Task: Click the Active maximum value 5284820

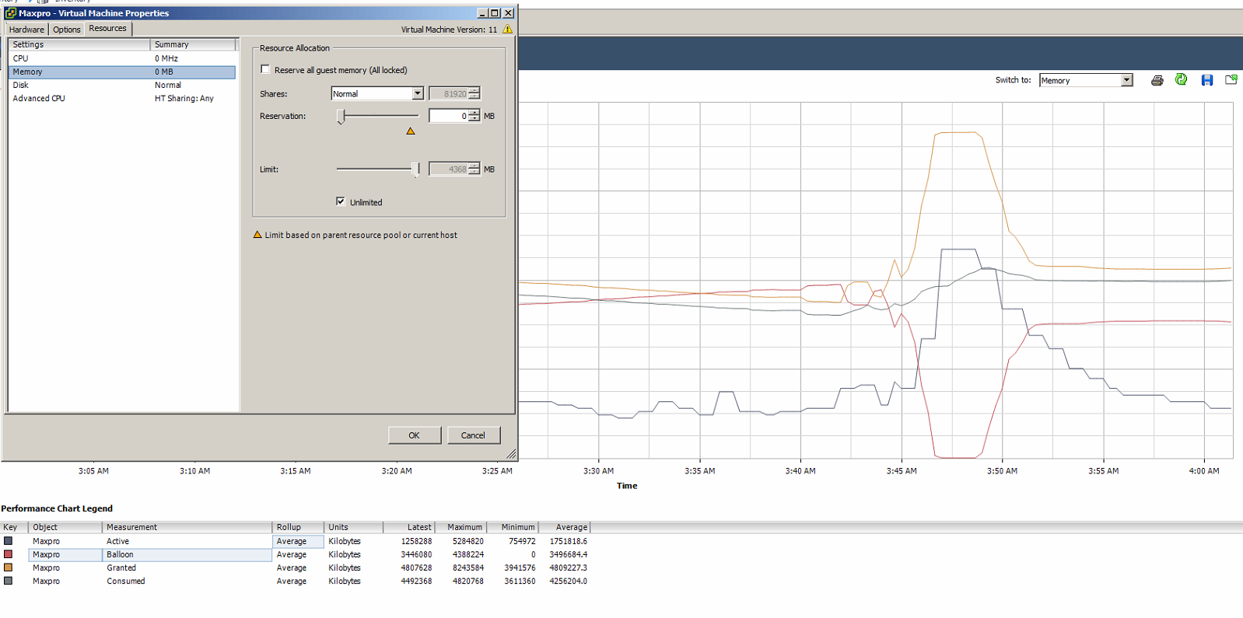Action: [468, 541]
